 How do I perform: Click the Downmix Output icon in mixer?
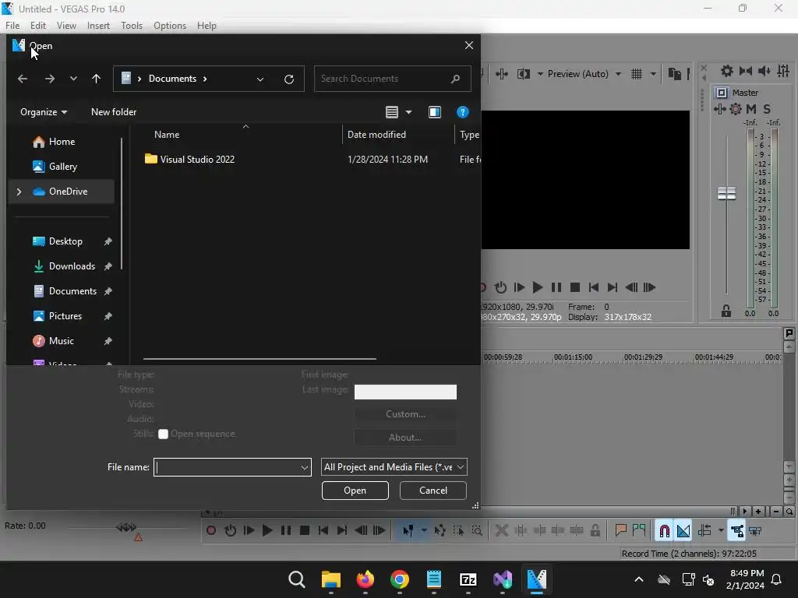coord(746,71)
